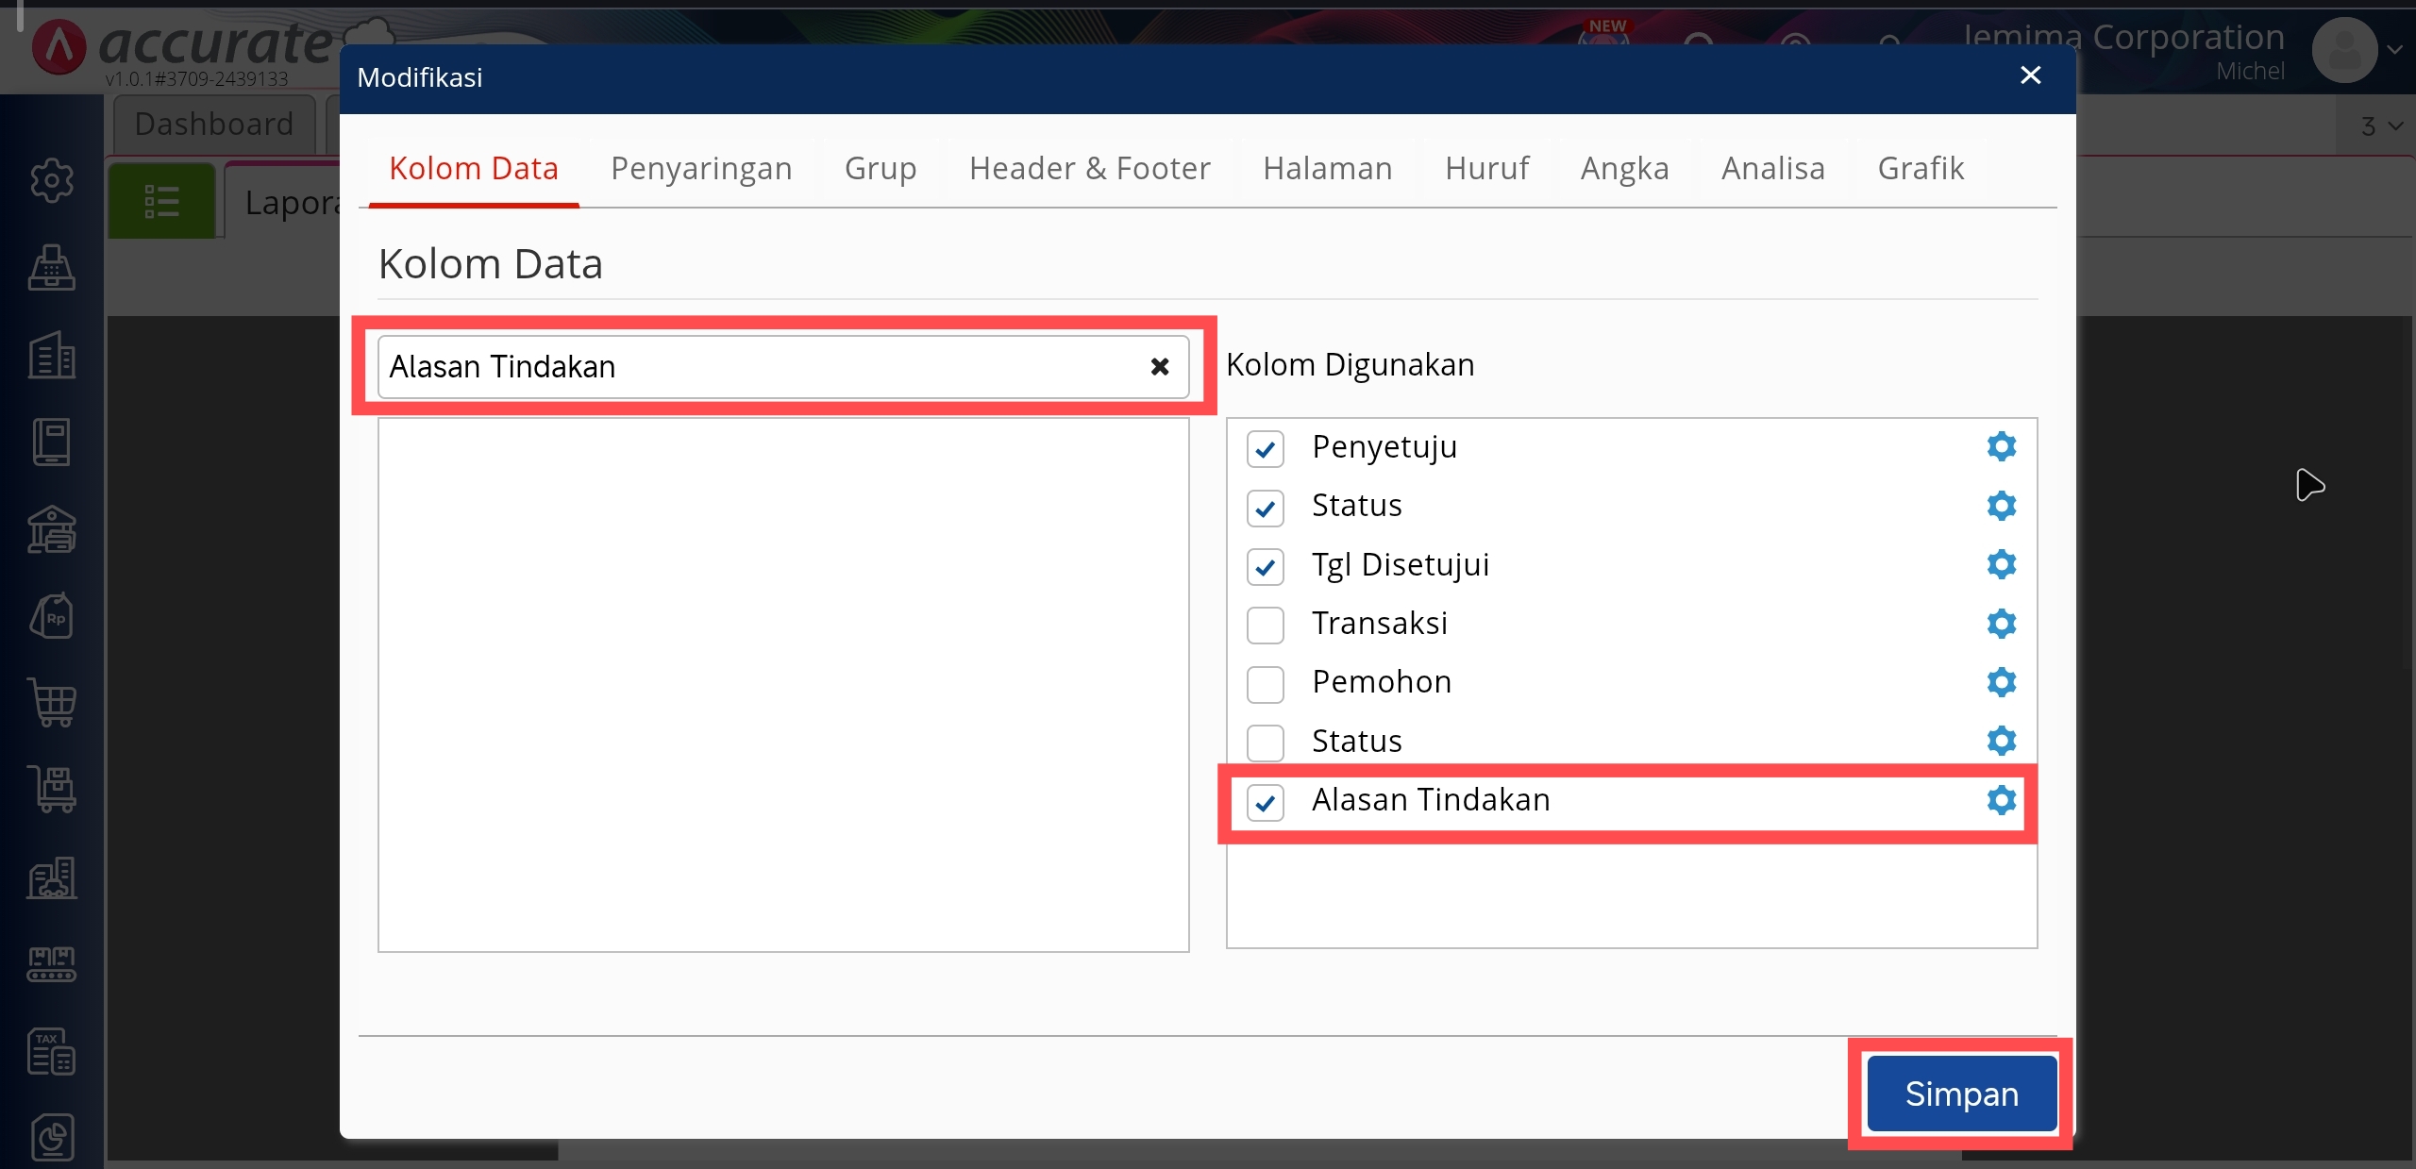Untick the Alasan Tindakan checkbox

(1265, 802)
